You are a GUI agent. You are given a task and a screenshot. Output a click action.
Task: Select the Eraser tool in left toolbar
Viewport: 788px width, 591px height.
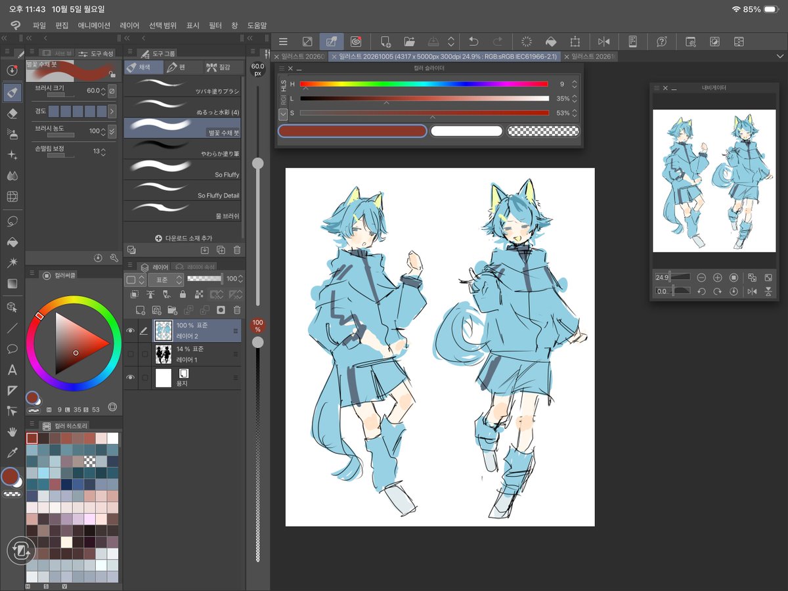(12, 113)
